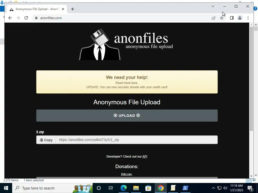This screenshot has height=193, width=258.
Task: Open the API link
Action: (x=145, y=157)
